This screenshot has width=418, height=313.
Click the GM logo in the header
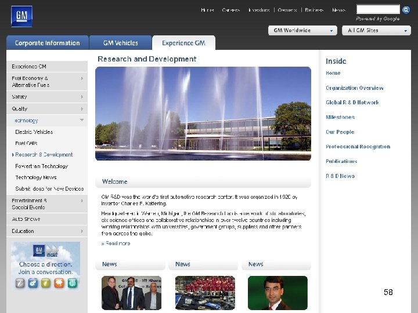pyautogui.click(x=21, y=16)
